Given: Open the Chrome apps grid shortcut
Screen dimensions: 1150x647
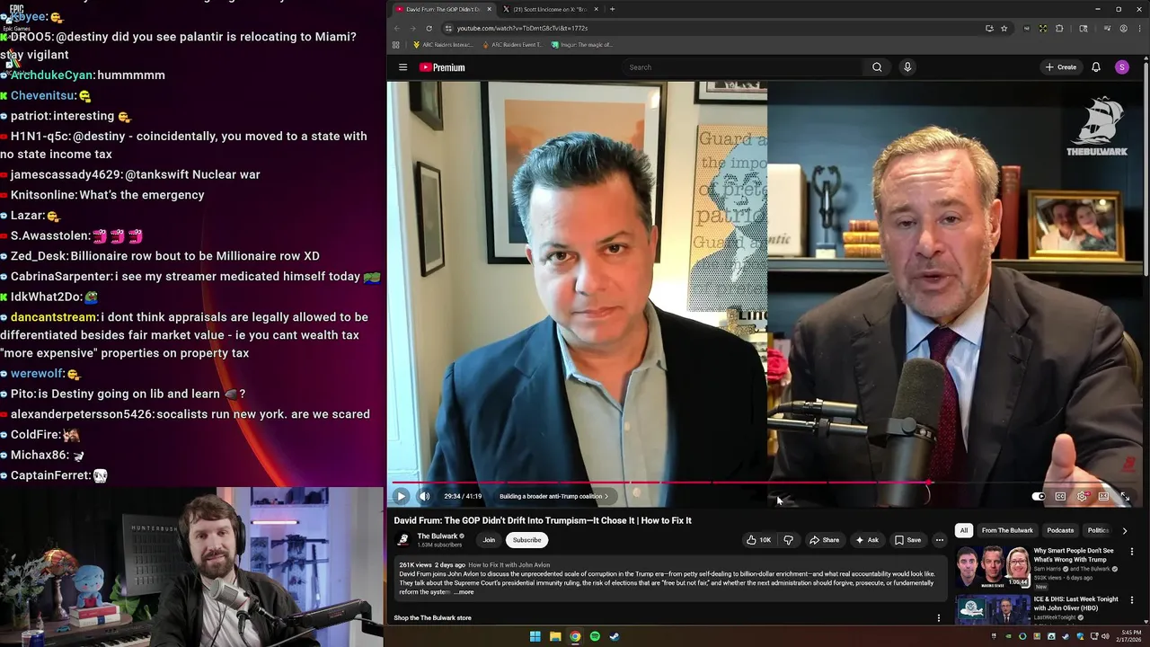Looking at the screenshot, I should tap(395, 44).
